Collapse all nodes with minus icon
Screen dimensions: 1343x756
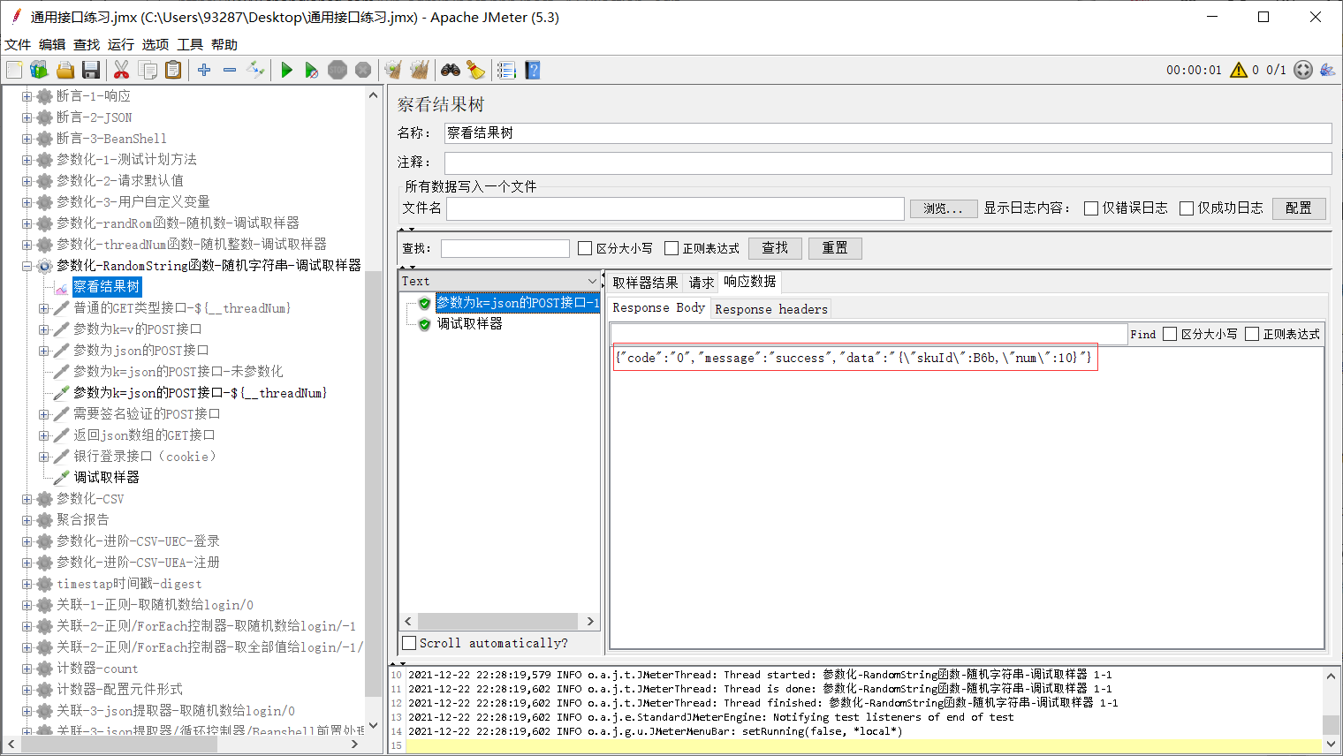click(230, 70)
